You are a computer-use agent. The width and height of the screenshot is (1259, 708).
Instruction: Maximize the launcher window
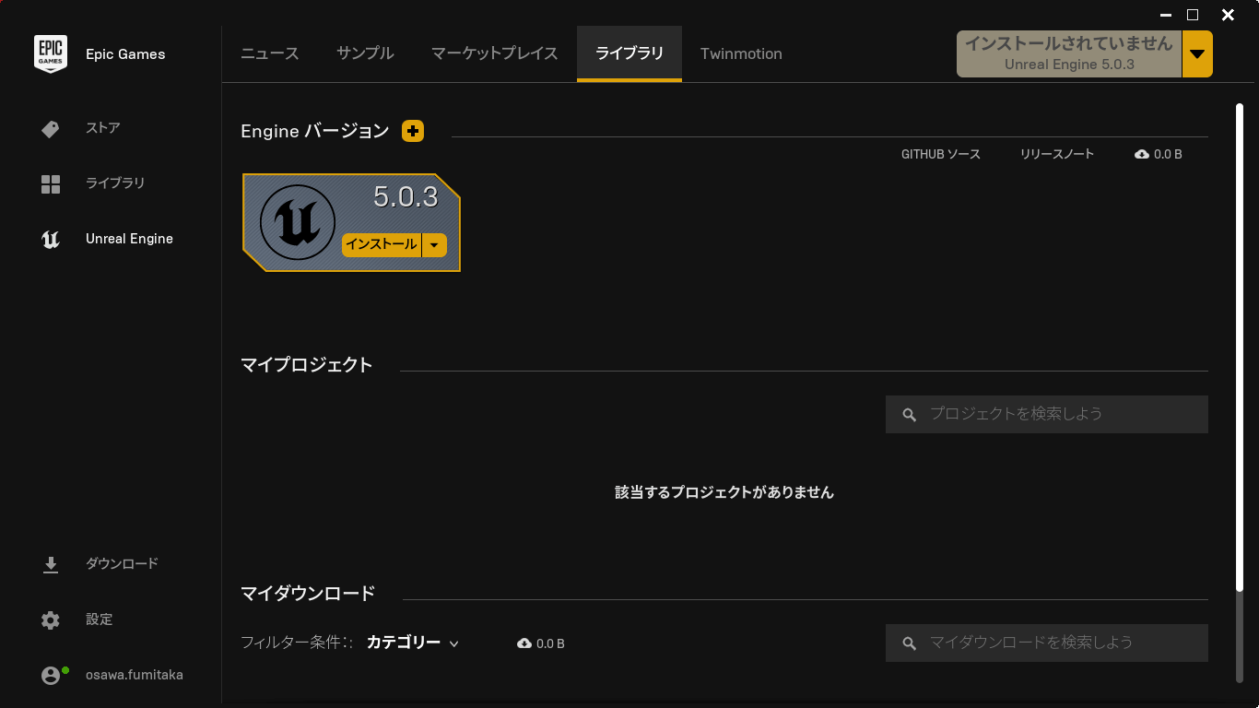1193,14
